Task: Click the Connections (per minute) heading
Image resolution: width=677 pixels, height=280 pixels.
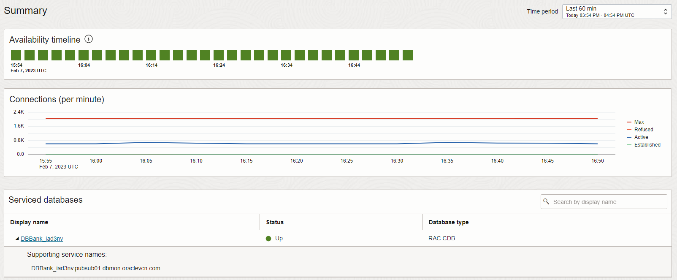Action: click(x=57, y=99)
